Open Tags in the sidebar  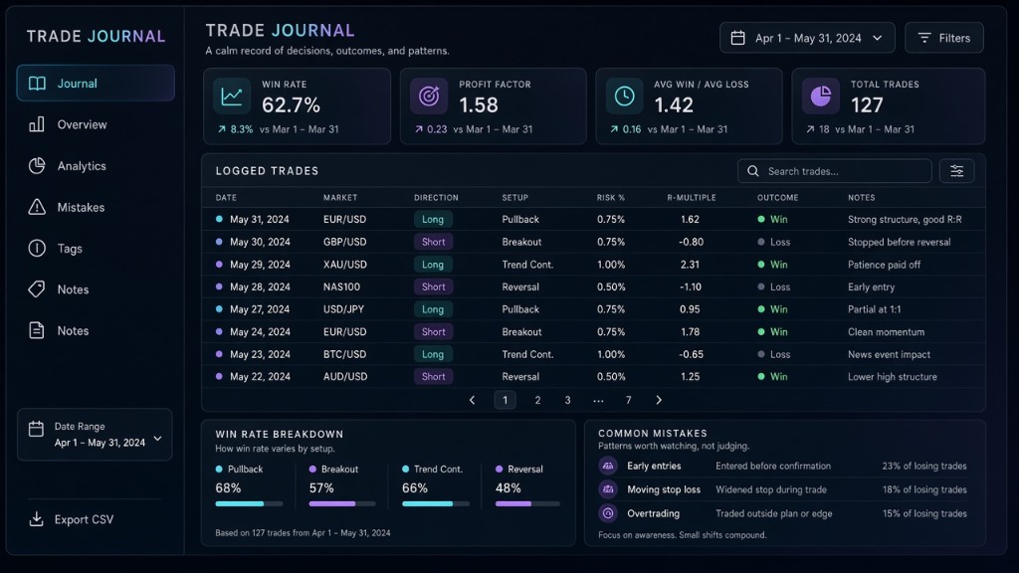coord(70,248)
